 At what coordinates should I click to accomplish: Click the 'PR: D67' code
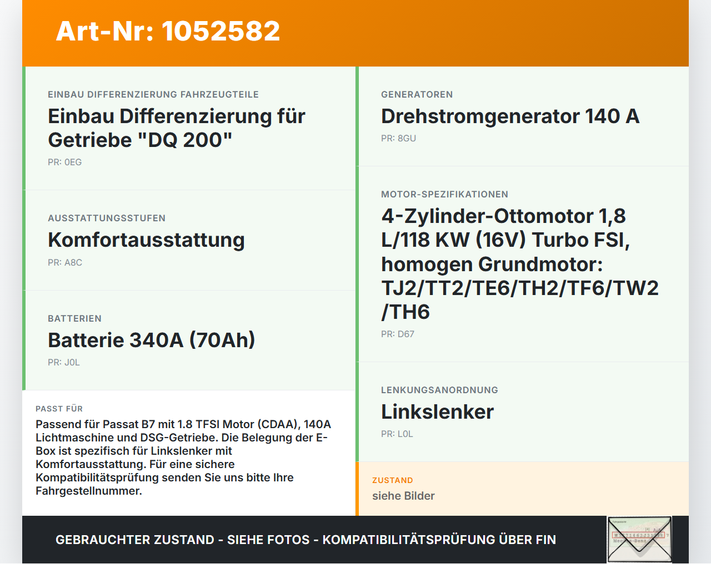398,334
